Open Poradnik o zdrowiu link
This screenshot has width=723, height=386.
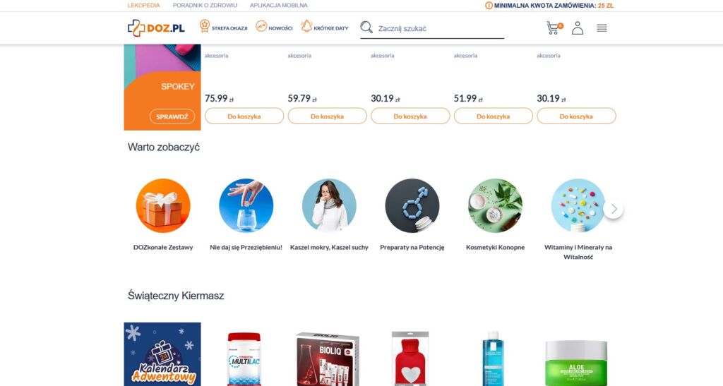pos(205,6)
